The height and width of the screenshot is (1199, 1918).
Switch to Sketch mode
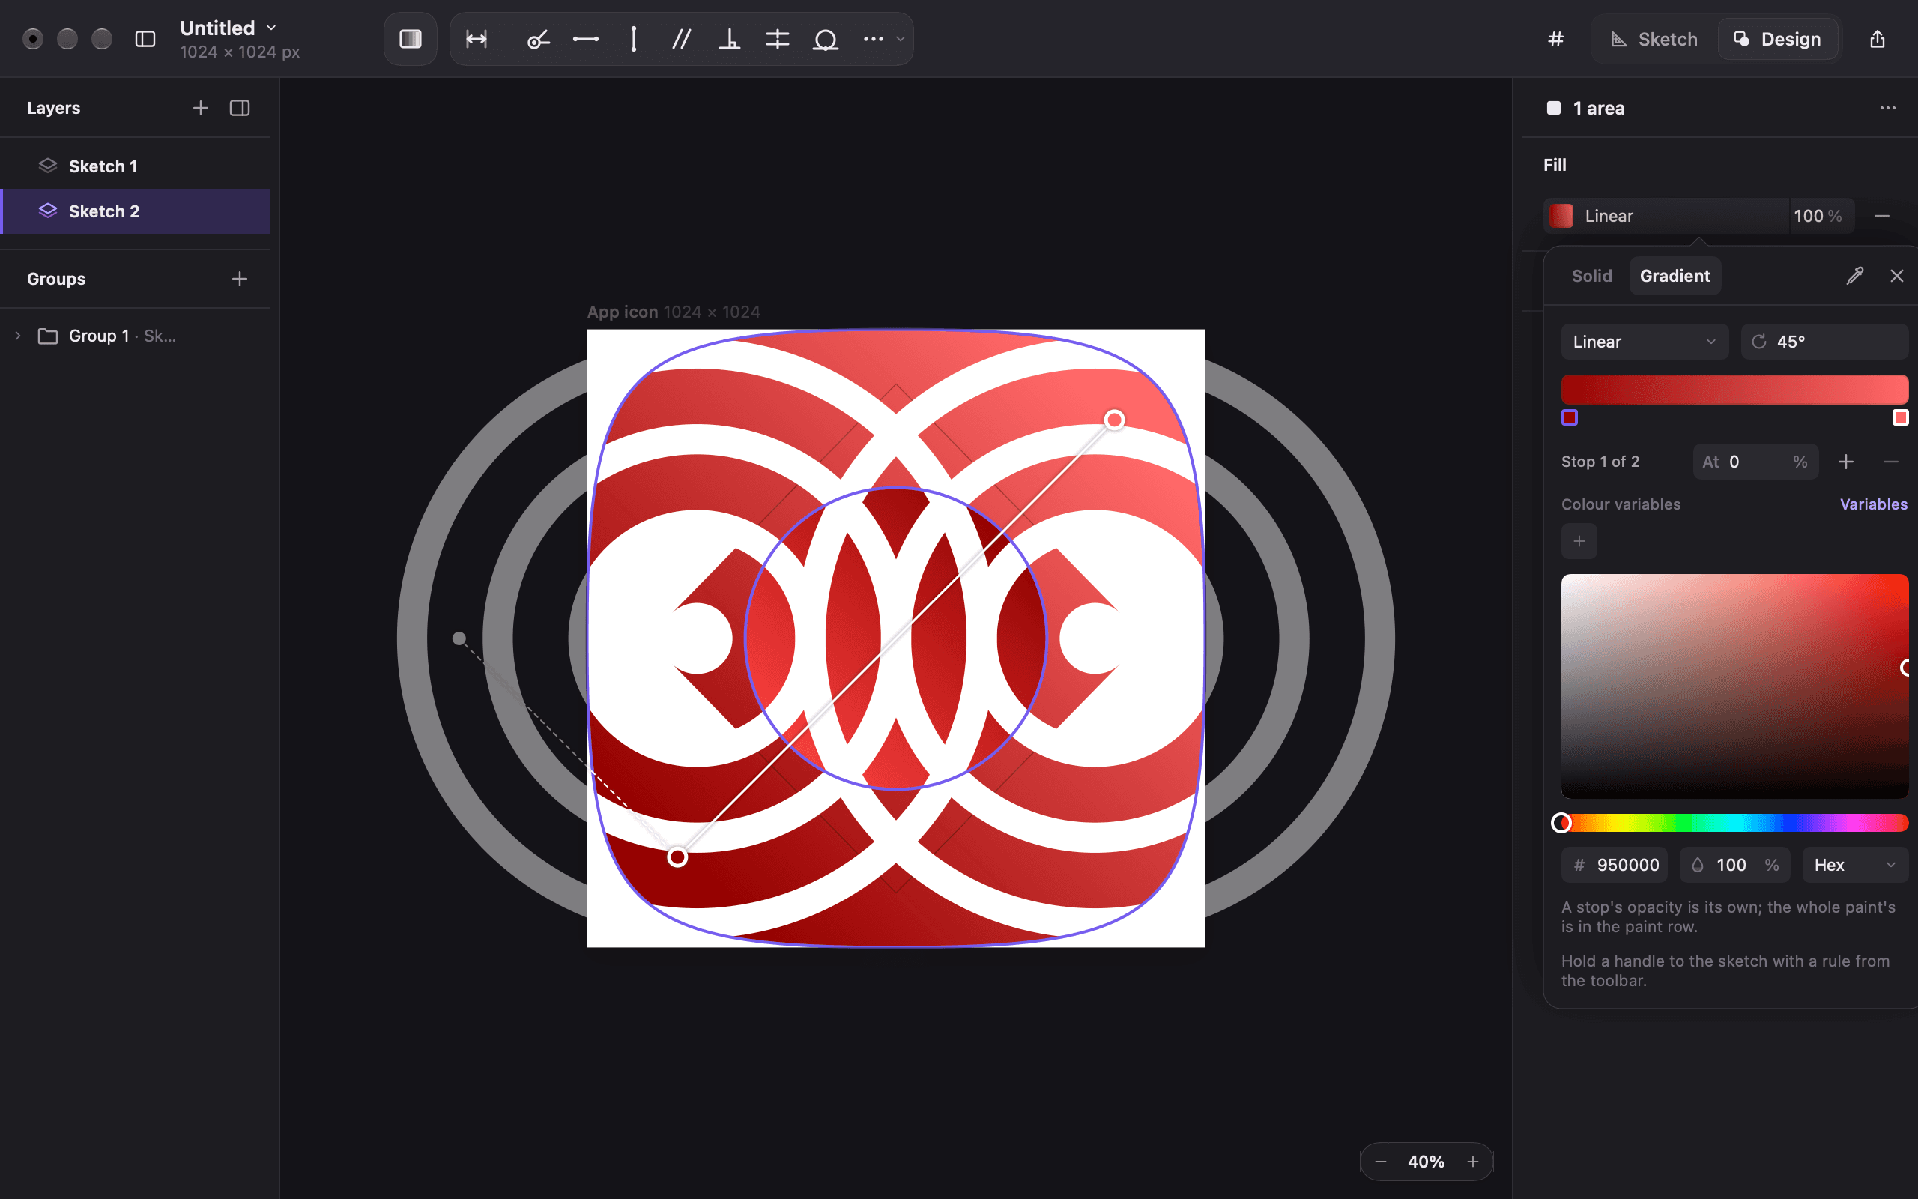[x=1654, y=39]
